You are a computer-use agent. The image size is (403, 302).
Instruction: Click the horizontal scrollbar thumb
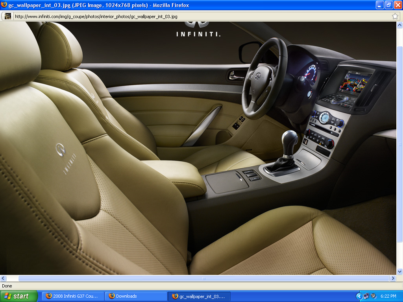[203, 278]
